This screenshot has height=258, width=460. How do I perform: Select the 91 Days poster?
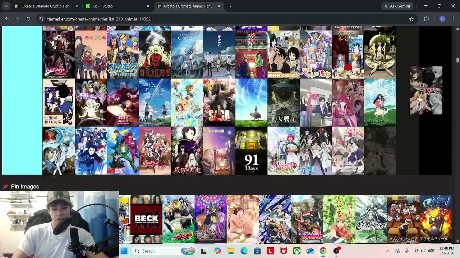252,151
